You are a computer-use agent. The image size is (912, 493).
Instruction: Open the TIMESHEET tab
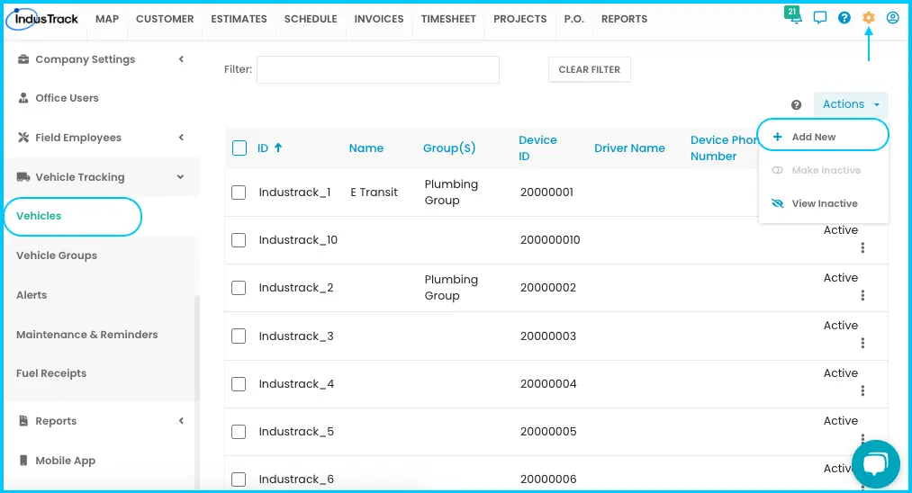coord(448,19)
